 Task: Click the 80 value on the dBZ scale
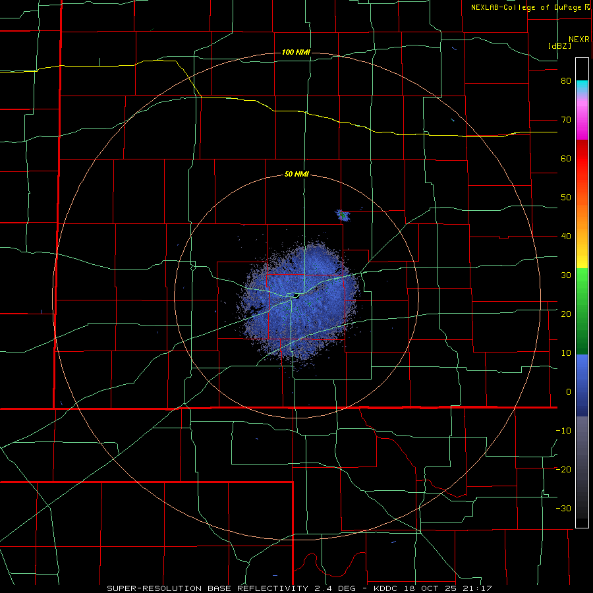point(566,81)
